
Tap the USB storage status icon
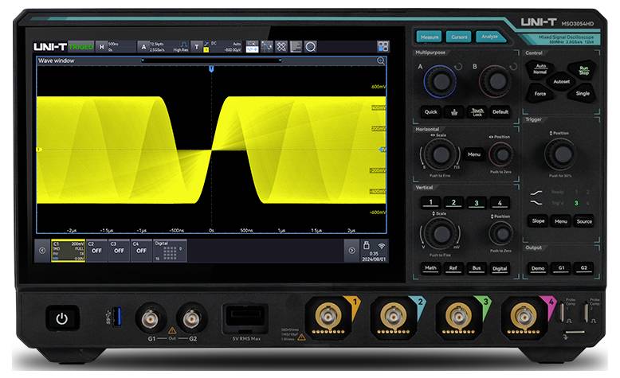[x=366, y=245]
